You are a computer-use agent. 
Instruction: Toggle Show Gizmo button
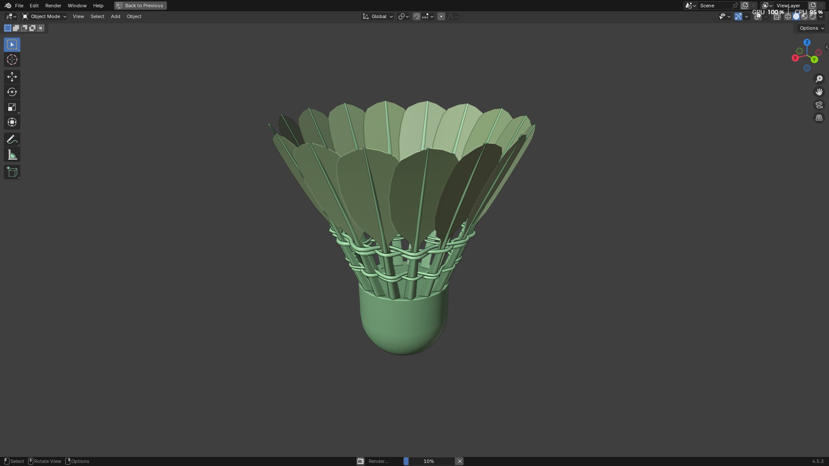(738, 16)
